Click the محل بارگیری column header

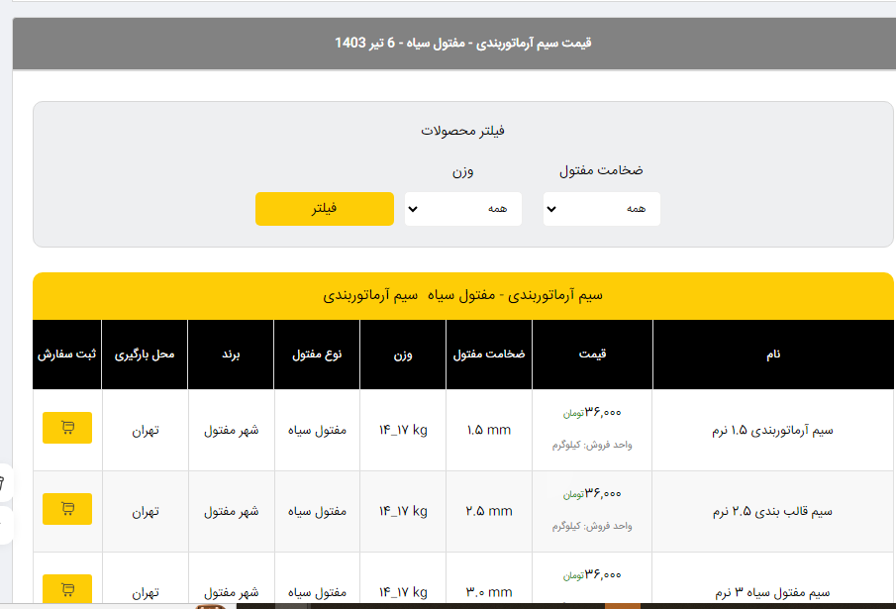(145, 354)
